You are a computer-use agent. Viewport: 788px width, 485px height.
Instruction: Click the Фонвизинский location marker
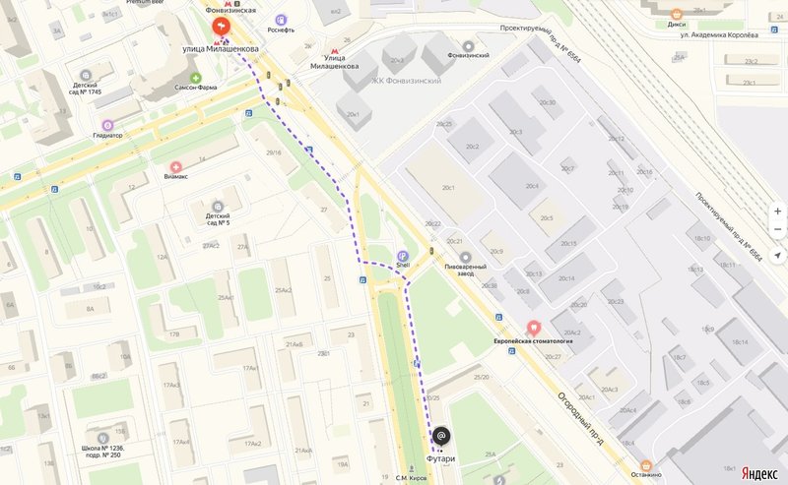(x=469, y=46)
